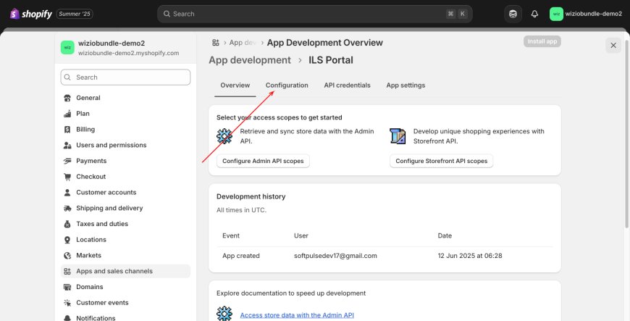Click the 12 Jun 2025 at 06:28 date
The width and height of the screenshot is (630, 321).
pos(470,256)
